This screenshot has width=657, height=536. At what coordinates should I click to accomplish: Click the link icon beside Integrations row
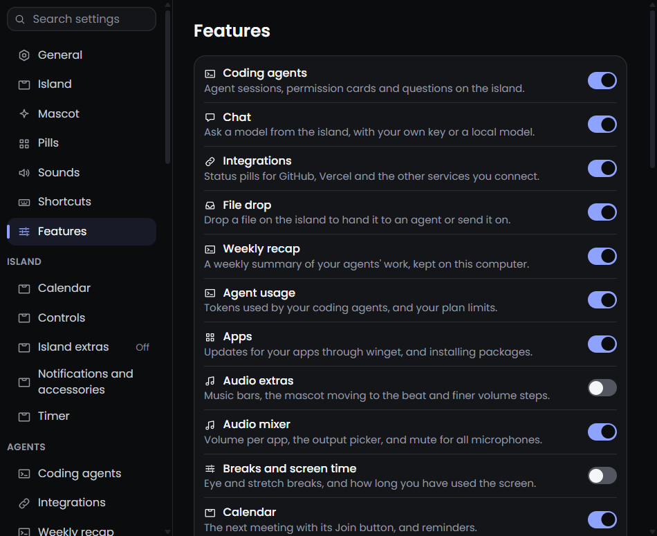[x=210, y=161]
